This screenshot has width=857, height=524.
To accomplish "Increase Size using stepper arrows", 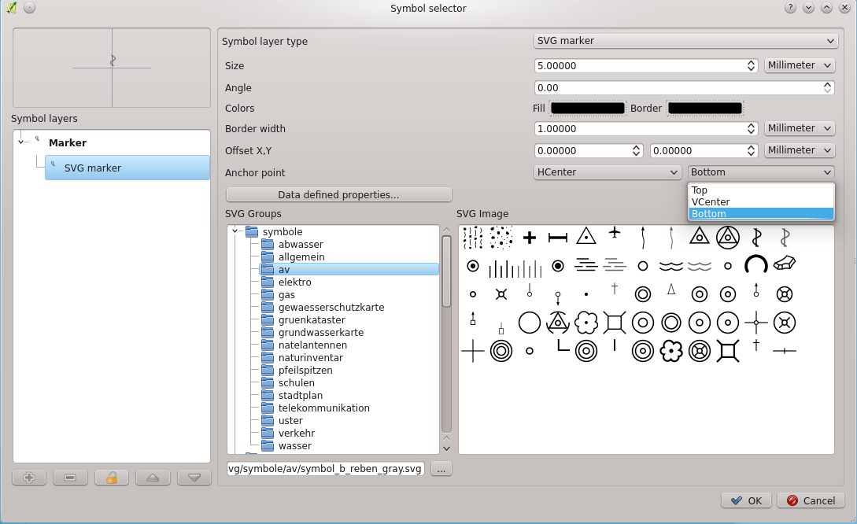I will point(752,62).
